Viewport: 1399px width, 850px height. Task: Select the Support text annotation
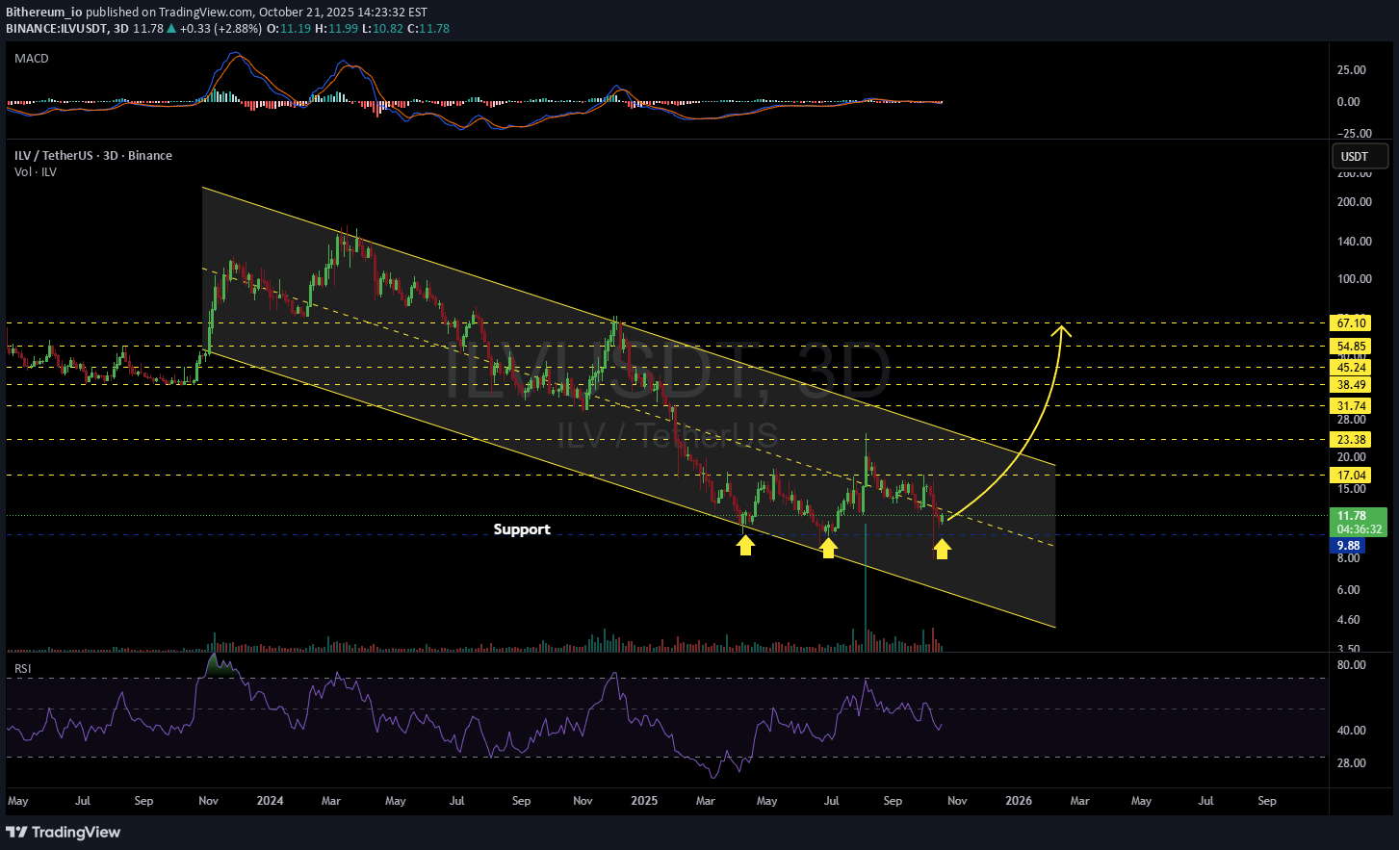tap(522, 529)
